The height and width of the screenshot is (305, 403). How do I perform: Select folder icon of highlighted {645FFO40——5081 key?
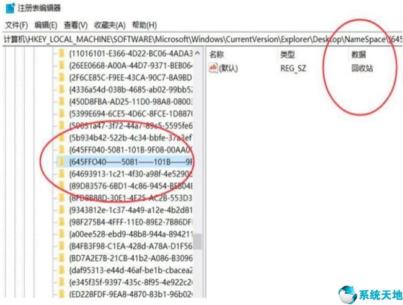61,162
